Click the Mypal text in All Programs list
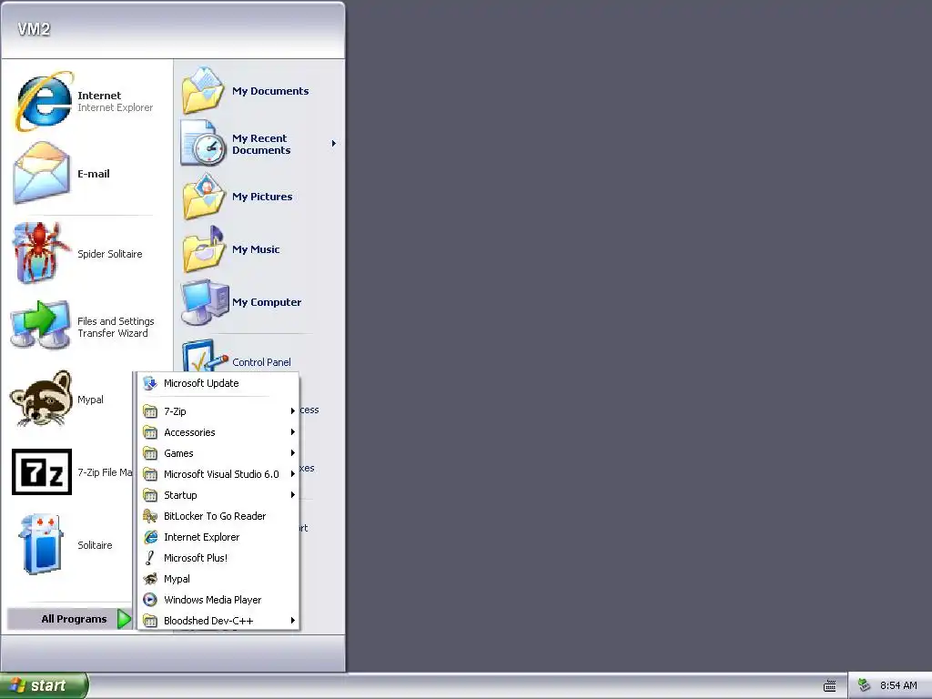This screenshot has height=699, width=932. click(177, 579)
